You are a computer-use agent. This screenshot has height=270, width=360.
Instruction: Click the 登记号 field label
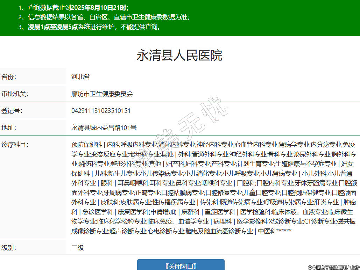pos(12,111)
